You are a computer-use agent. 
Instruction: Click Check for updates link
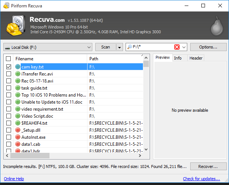click(x=201, y=179)
